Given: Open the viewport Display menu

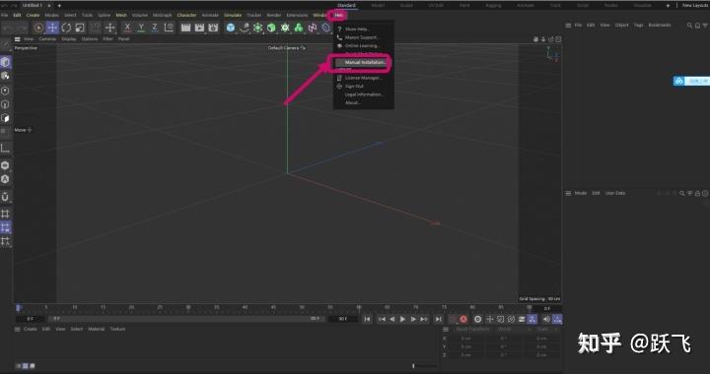Looking at the screenshot, I should (x=69, y=38).
